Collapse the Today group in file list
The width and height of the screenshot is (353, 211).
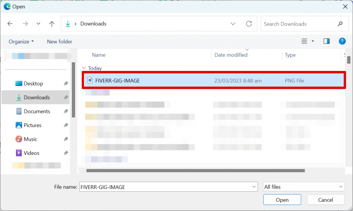[84, 68]
